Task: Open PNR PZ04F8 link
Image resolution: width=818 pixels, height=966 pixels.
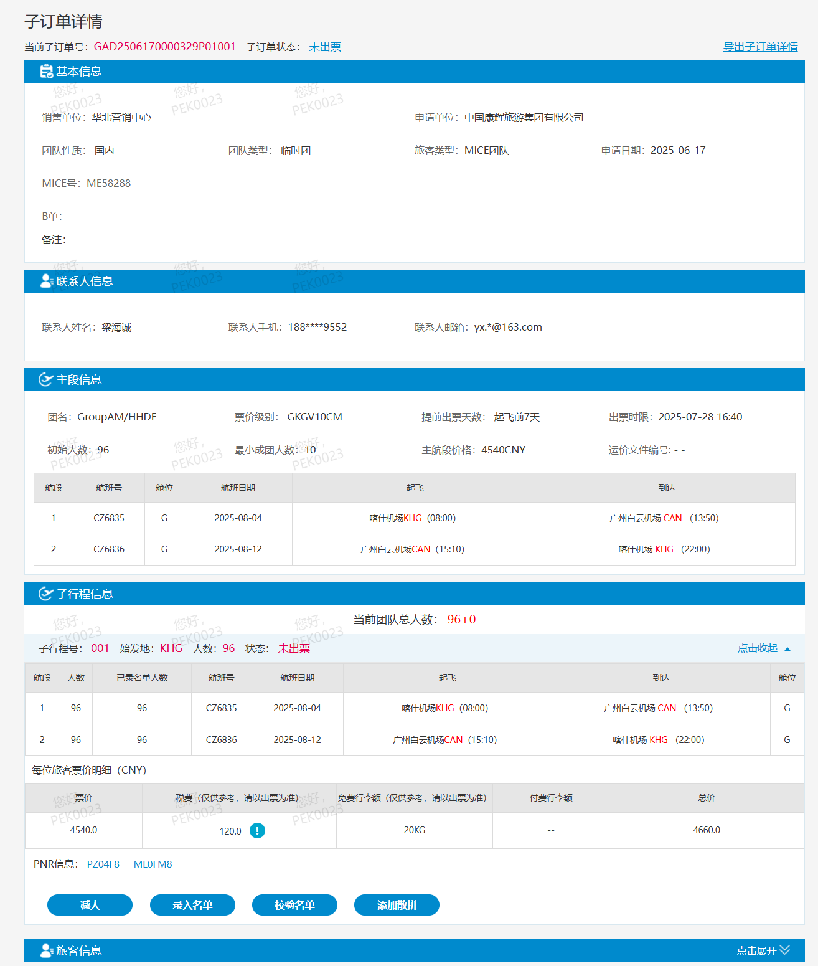Action: (103, 864)
